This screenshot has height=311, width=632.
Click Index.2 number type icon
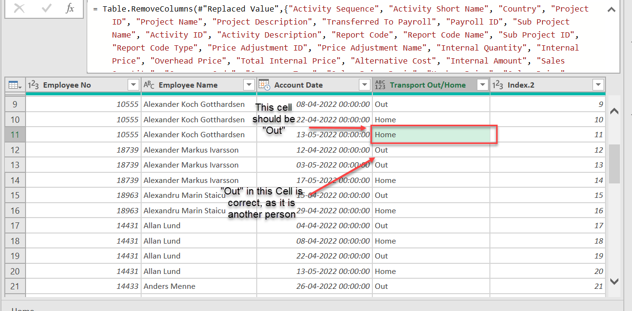pyautogui.click(x=498, y=85)
